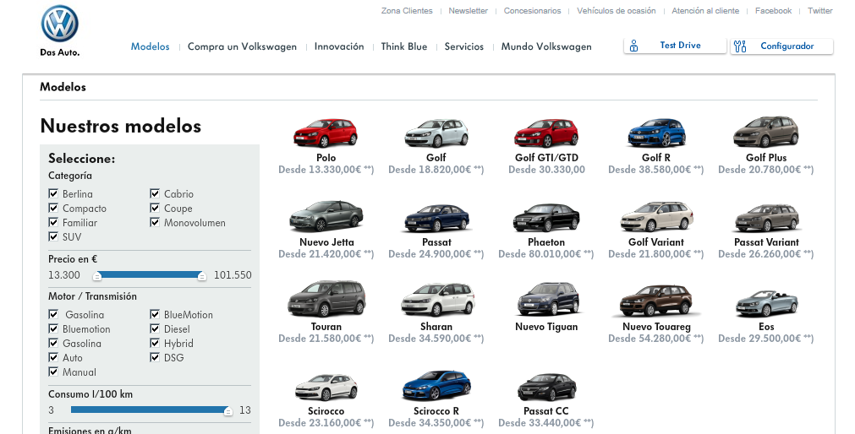855x434 pixels.
Task: Uncheck the Coupe category checkbox
Action: pyautogui.click(x=154, y=208)
